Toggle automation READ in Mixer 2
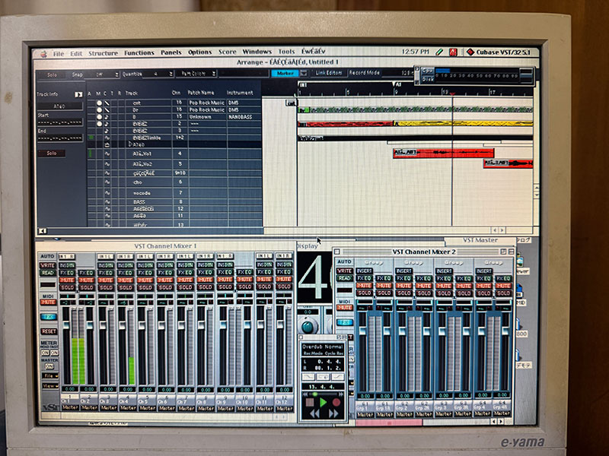The width and height of the screenshot is (609, 456). pyautogui.click(x=345, y=278)
